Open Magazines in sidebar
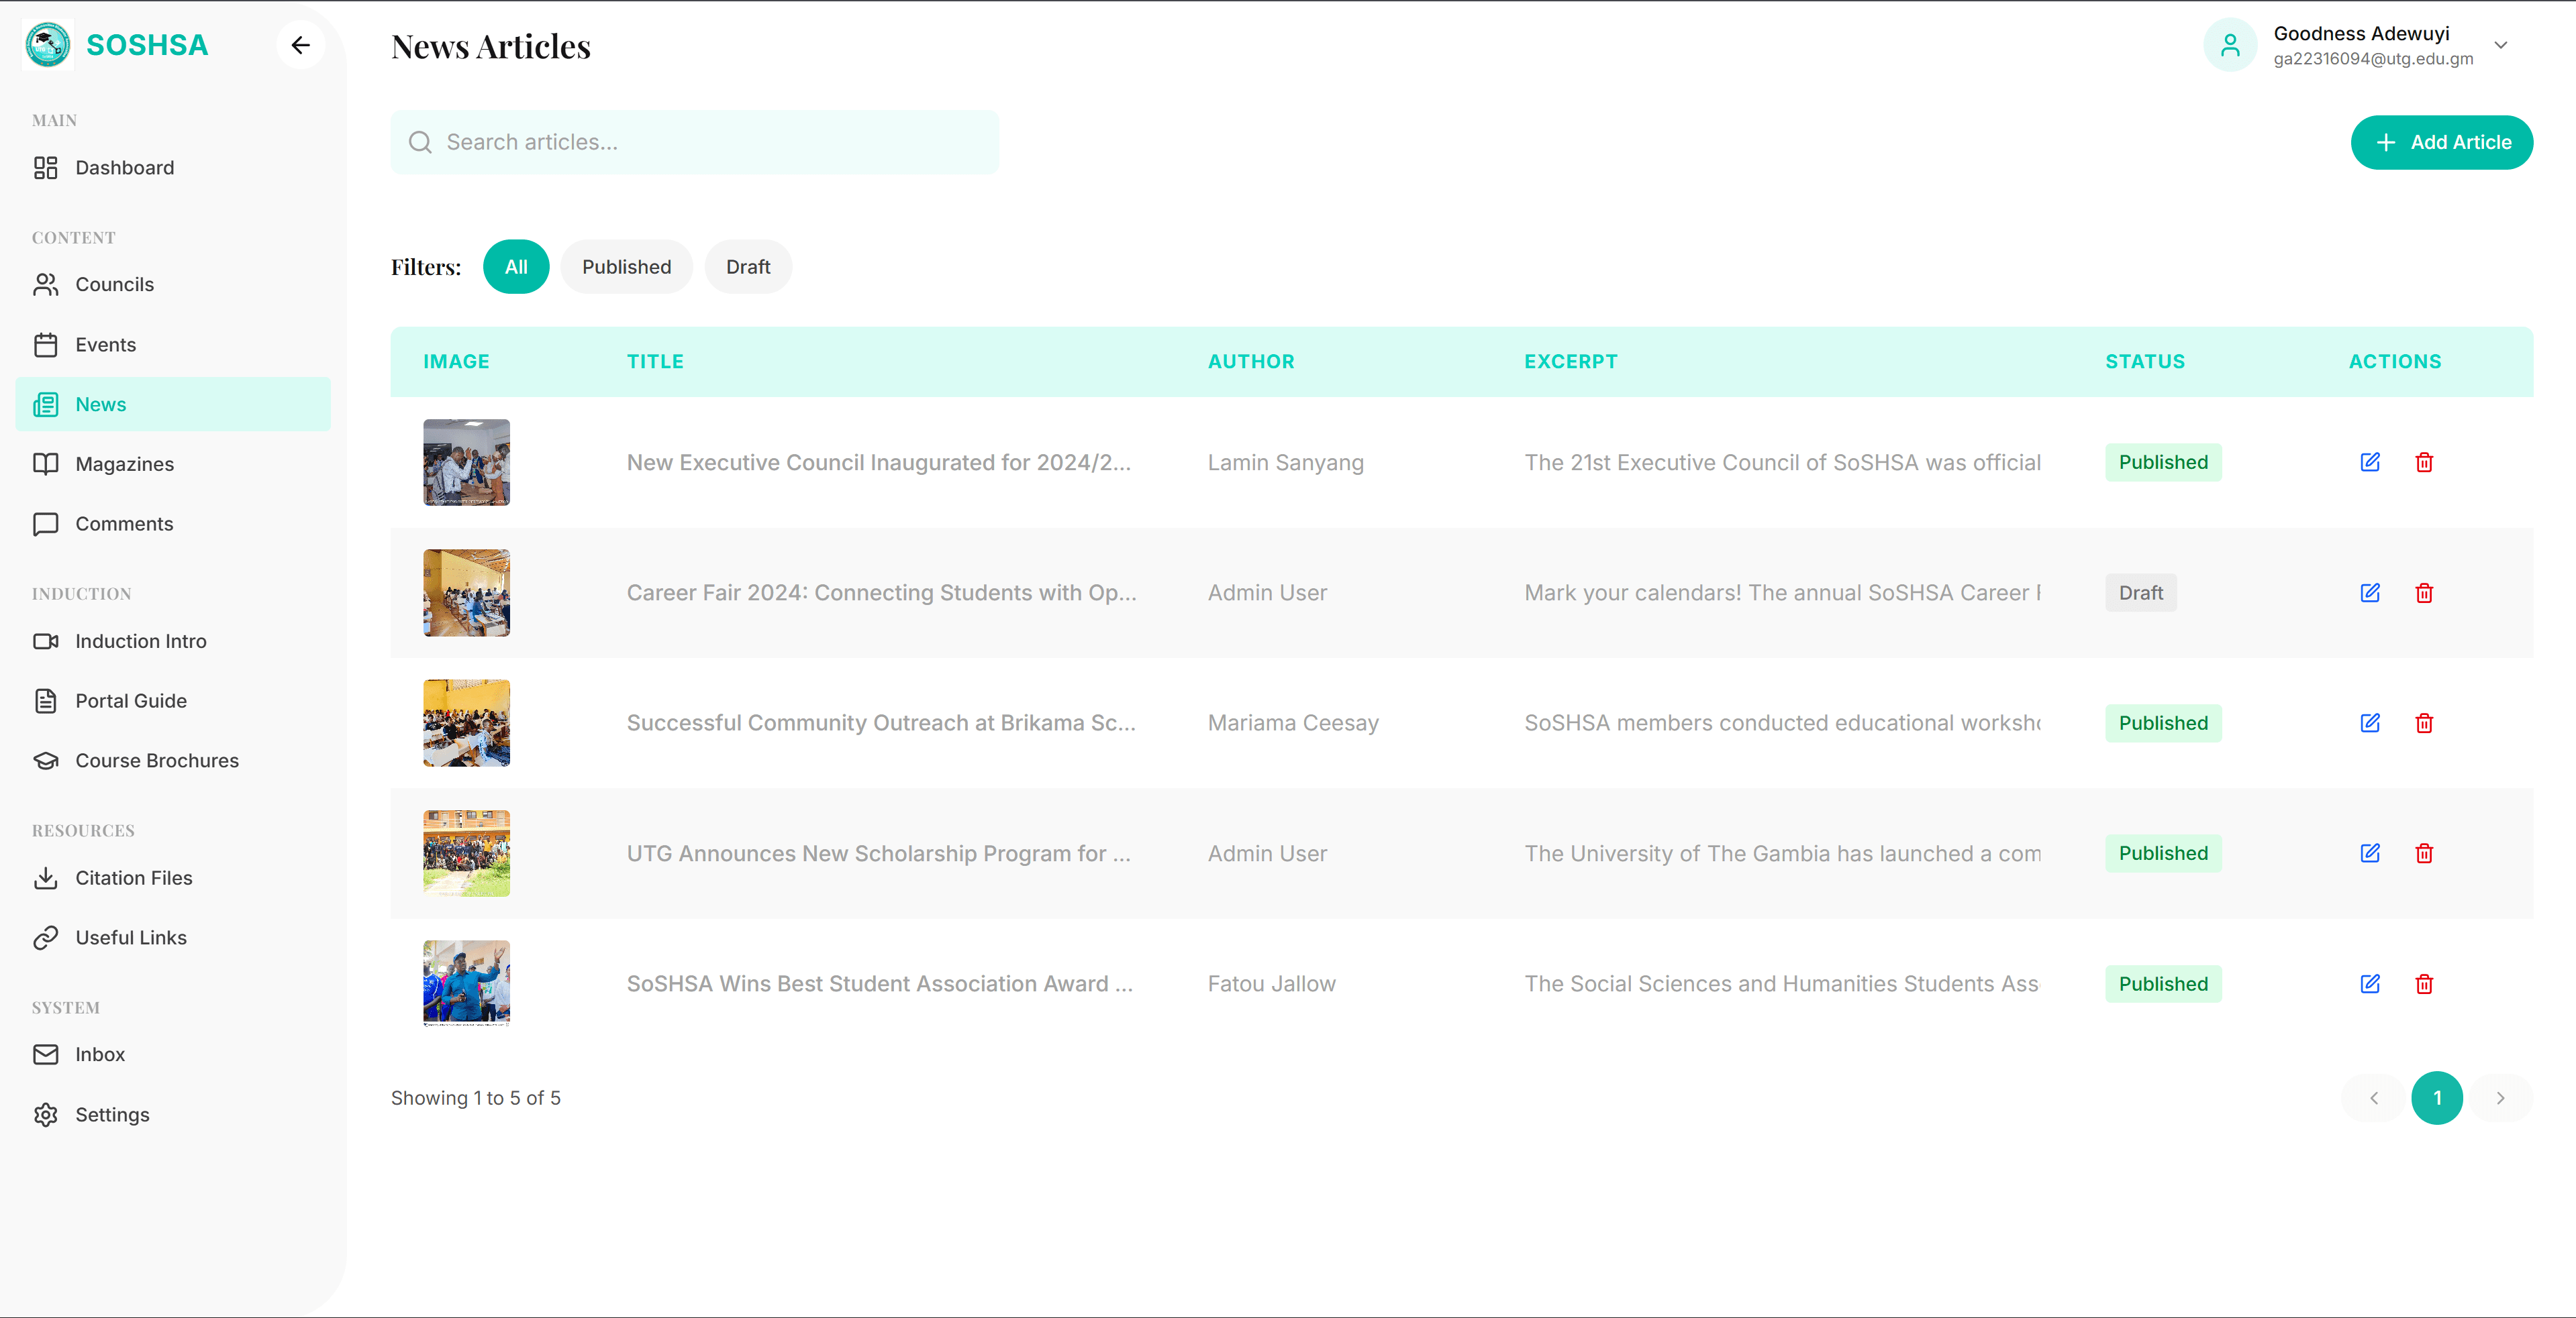2576x1318 pixels. point(124,463)
